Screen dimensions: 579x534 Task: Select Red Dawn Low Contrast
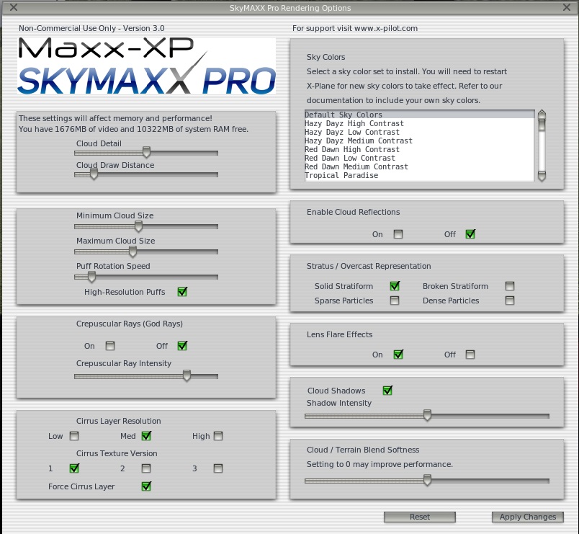tap(419, 158)
